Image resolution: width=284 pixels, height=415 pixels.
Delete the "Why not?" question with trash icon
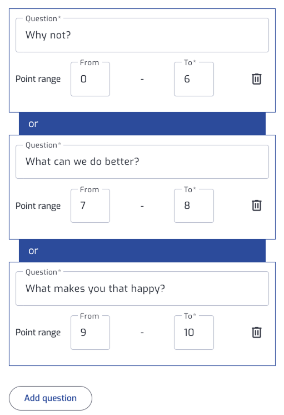(257, 79)
